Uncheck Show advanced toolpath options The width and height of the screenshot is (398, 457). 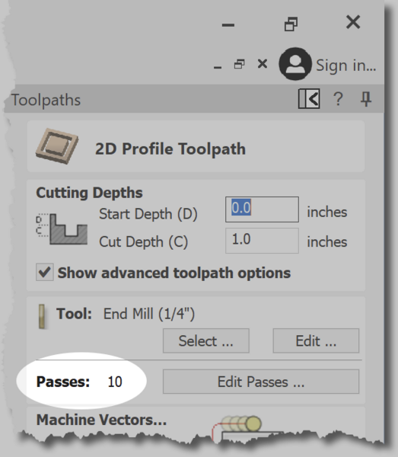click(x=45, y=272)
